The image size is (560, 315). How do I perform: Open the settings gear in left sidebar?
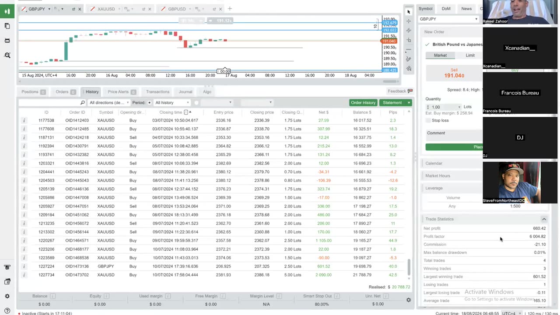click(7, 296)
